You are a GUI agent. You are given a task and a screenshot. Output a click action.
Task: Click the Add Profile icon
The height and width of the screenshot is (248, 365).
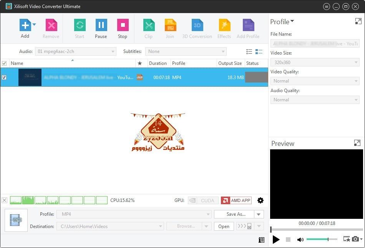(x=248, y=25)
